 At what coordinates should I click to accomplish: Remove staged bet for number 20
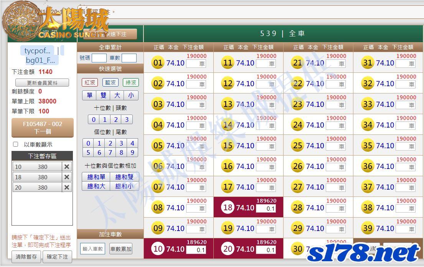tap(67, 187)
